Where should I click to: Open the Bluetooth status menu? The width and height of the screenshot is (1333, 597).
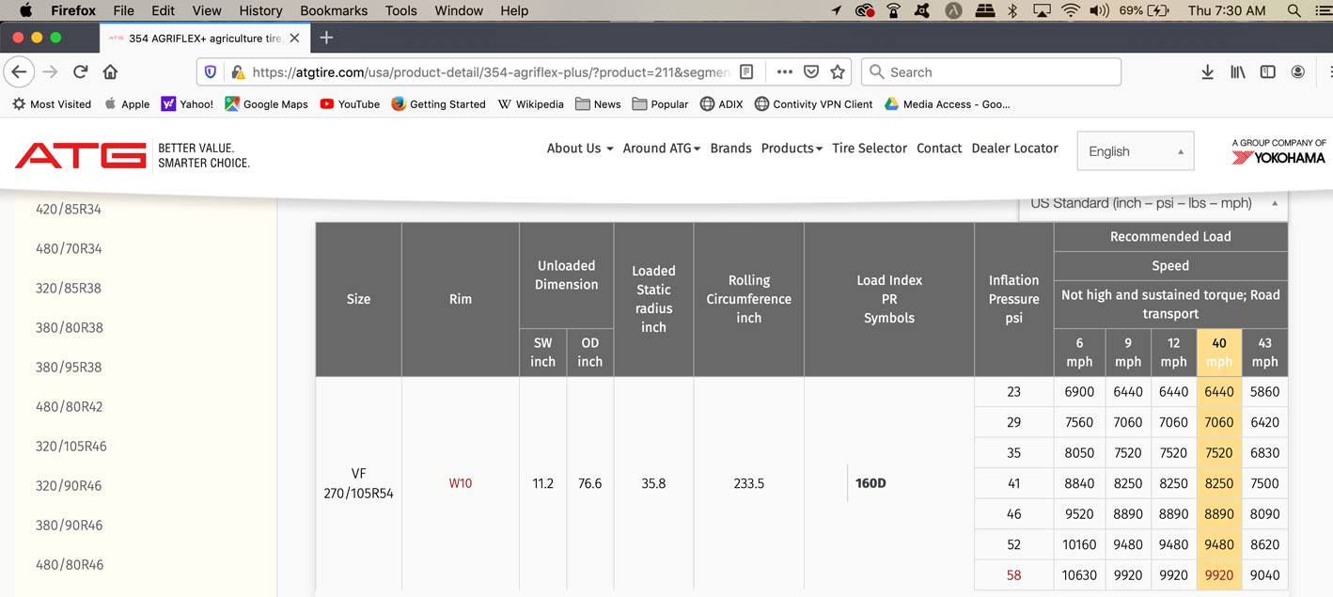(1012, 10)
